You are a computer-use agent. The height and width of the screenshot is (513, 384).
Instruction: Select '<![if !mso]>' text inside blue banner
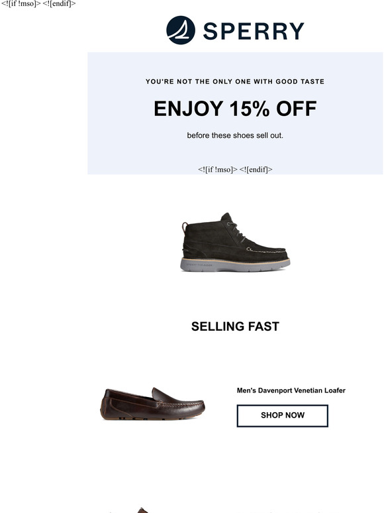coord(218,170)
